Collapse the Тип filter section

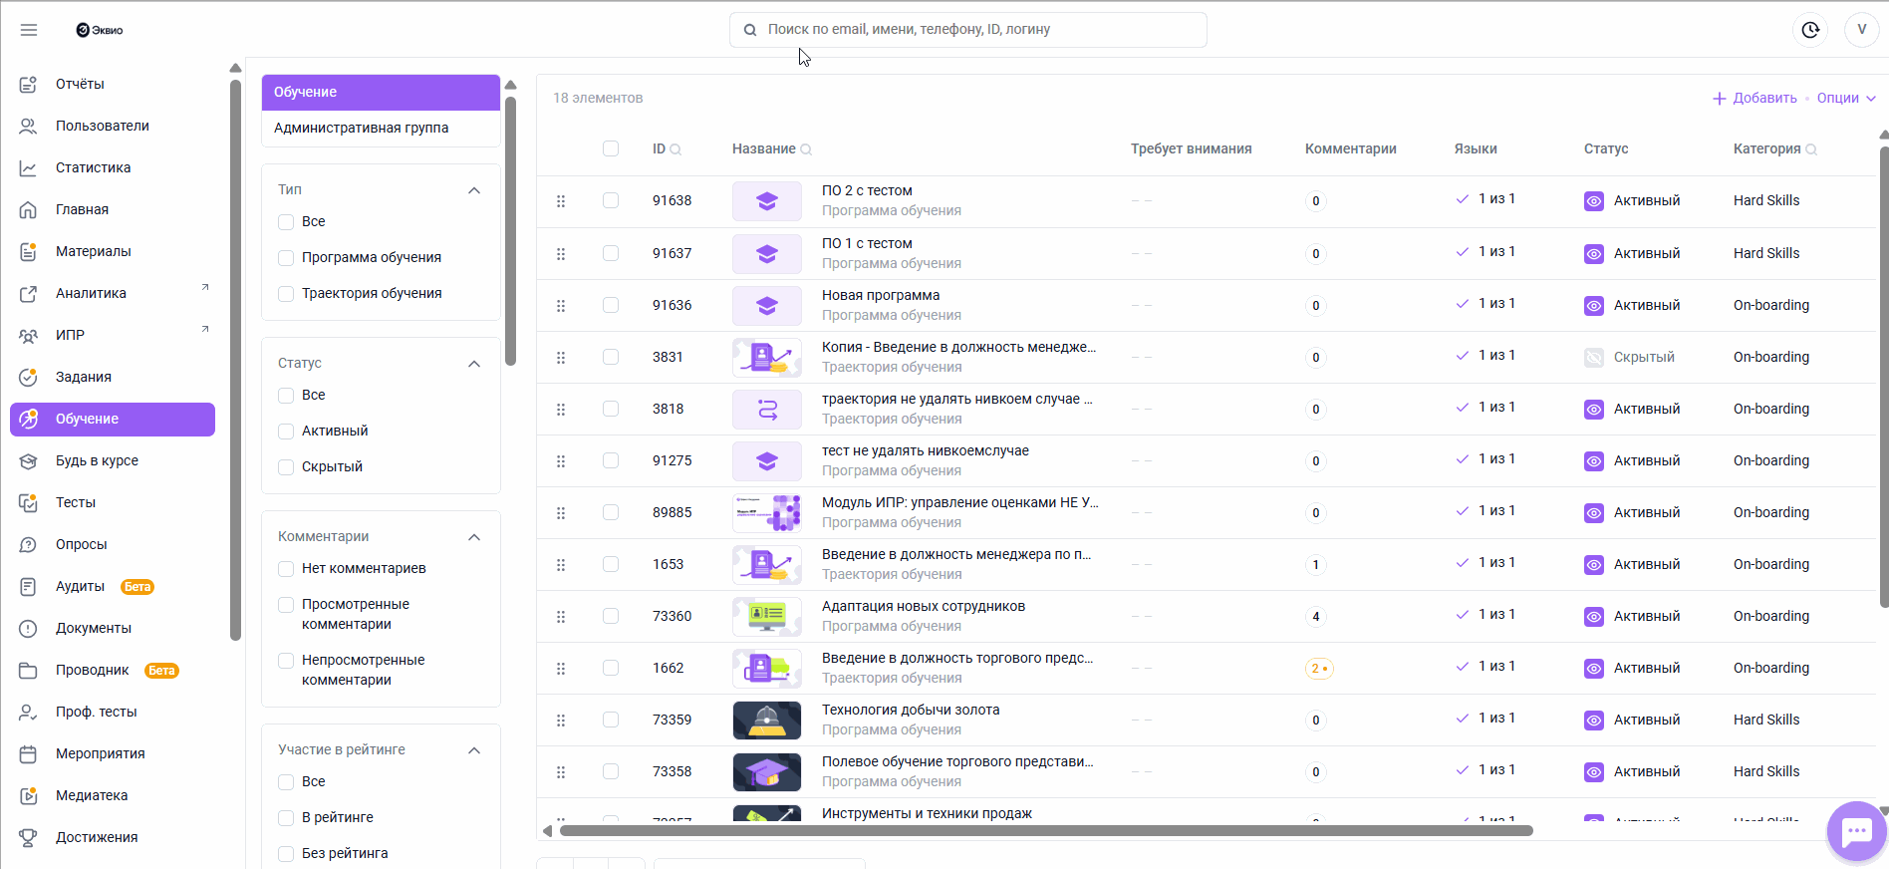point(474,190)
